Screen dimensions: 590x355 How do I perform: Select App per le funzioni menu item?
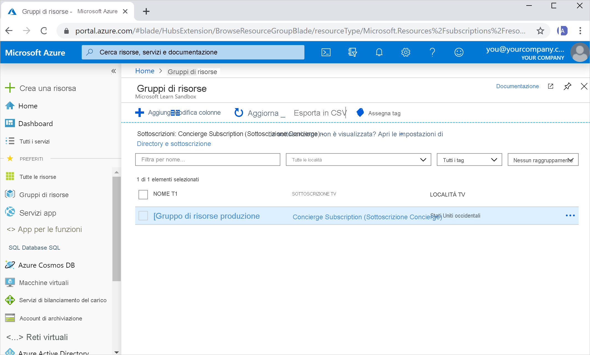(50, 229)
